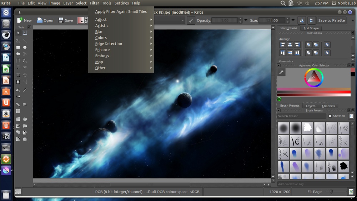Image resolution: width=357 pixels, height=201 pixels.
Task: Expand the Emboss filter submenu
Action: [121, 56]
